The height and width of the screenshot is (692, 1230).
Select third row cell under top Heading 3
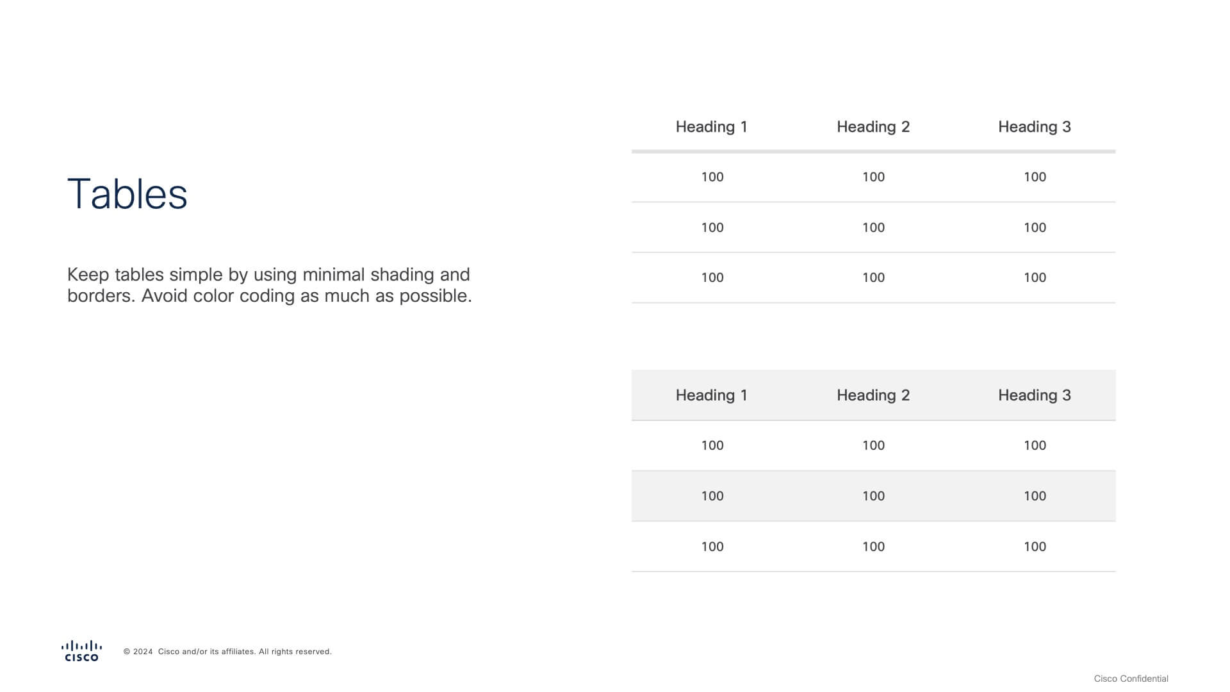[x=1035, y=277]
